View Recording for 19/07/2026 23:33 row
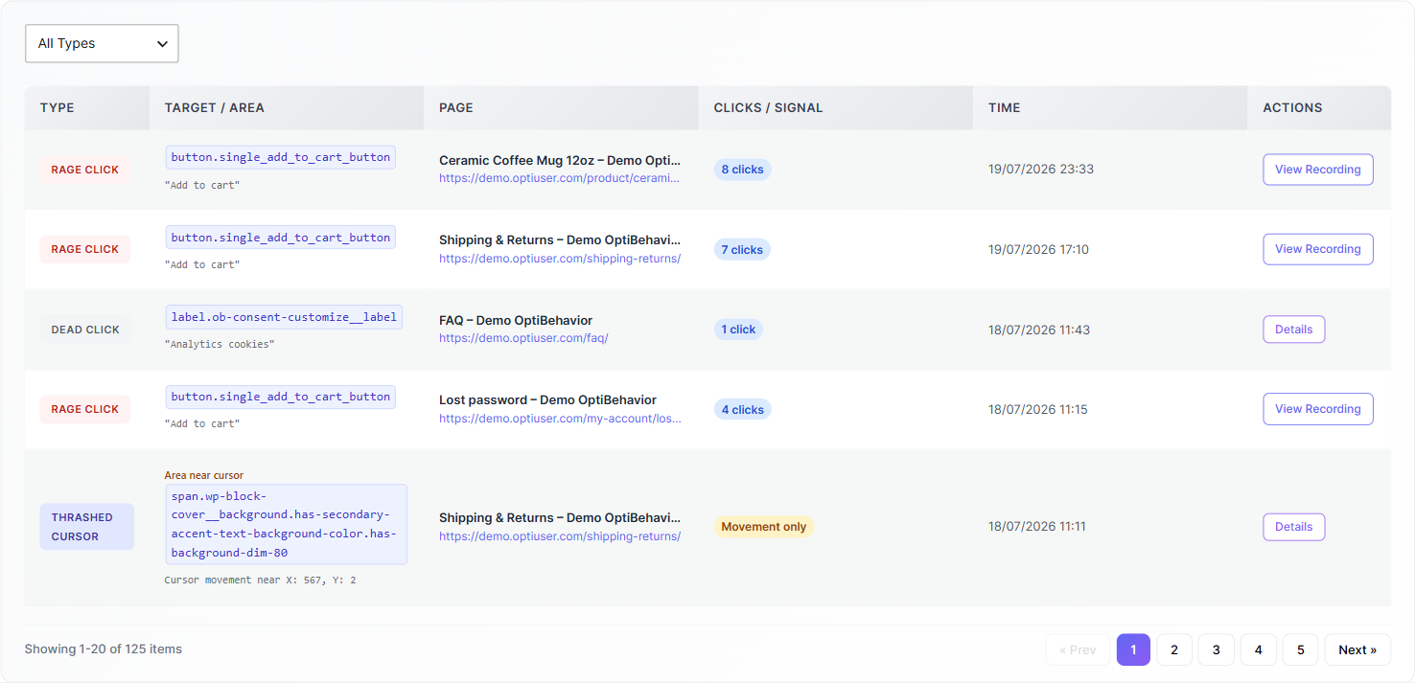Screen dimensions: 1415x683 (x=1317, y=170)
